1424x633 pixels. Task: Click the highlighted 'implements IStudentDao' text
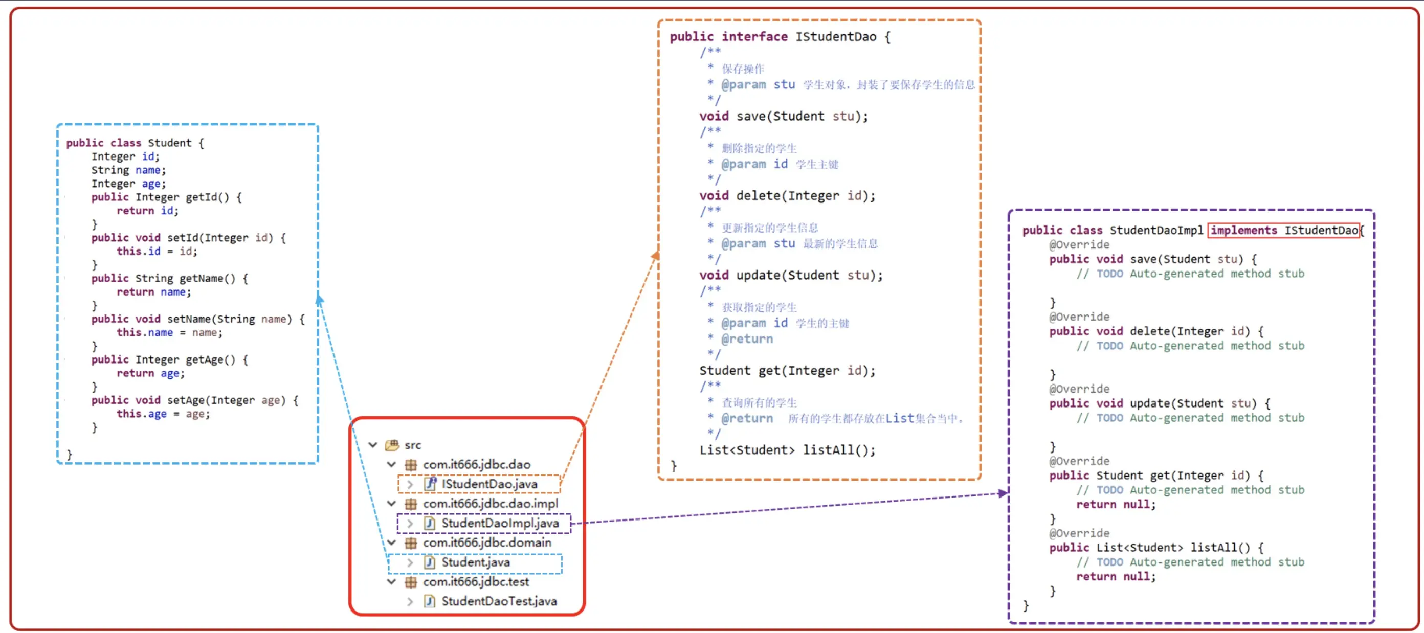[1284, 230]
